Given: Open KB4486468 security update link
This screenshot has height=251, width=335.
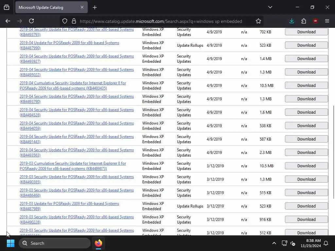Looking at the screenshot, I should [77, 193].
